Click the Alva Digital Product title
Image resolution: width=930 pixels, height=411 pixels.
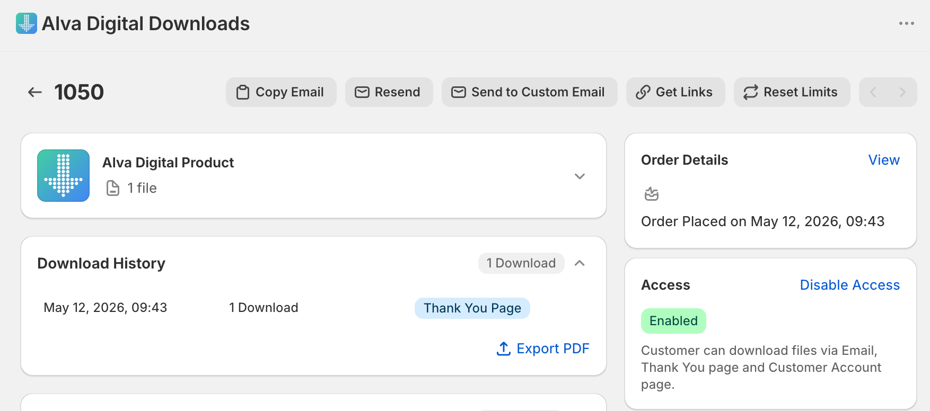[168, 163]
